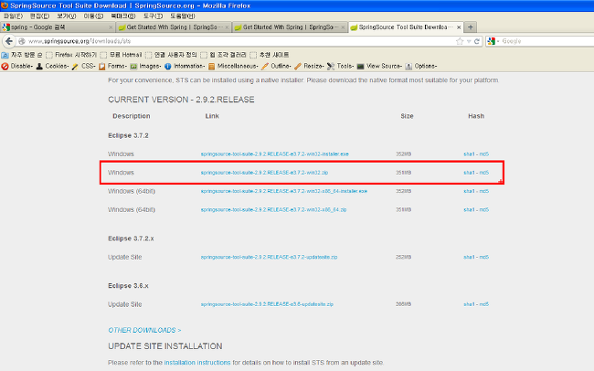Download the win32-x86_64-installer.exe link
The width and height of the screenshot is (594, 371).
tap(283, 191)
